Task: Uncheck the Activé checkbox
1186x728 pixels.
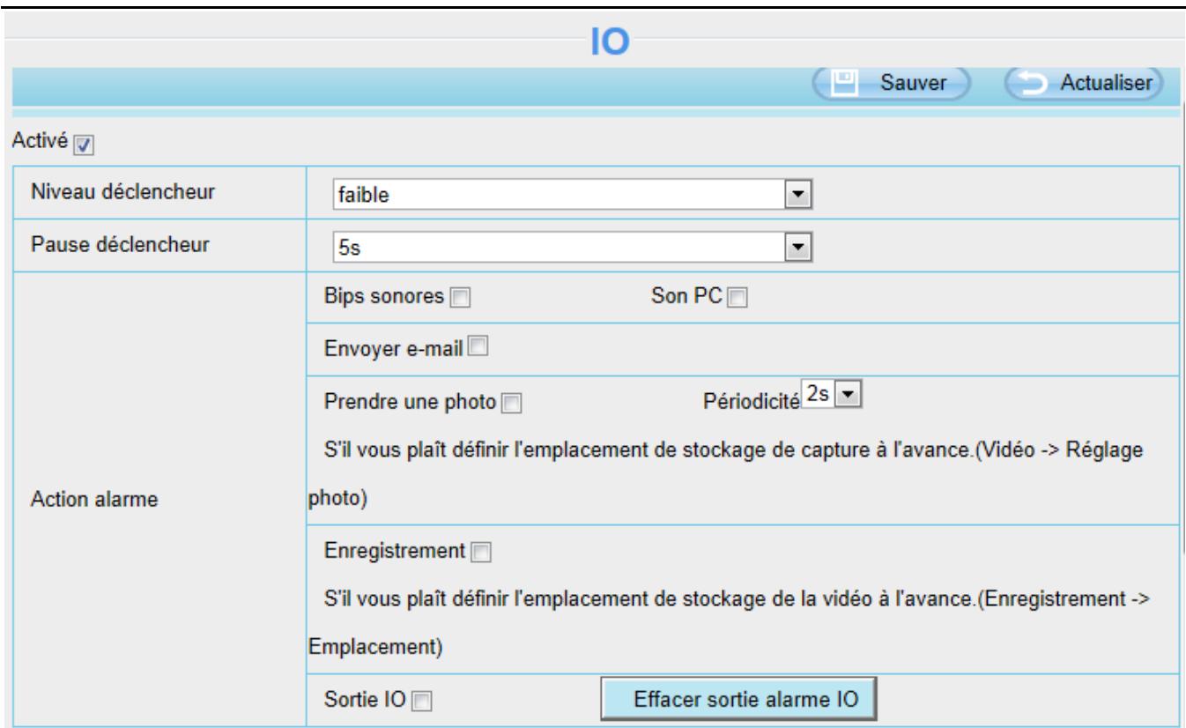Action: [82, 145]
